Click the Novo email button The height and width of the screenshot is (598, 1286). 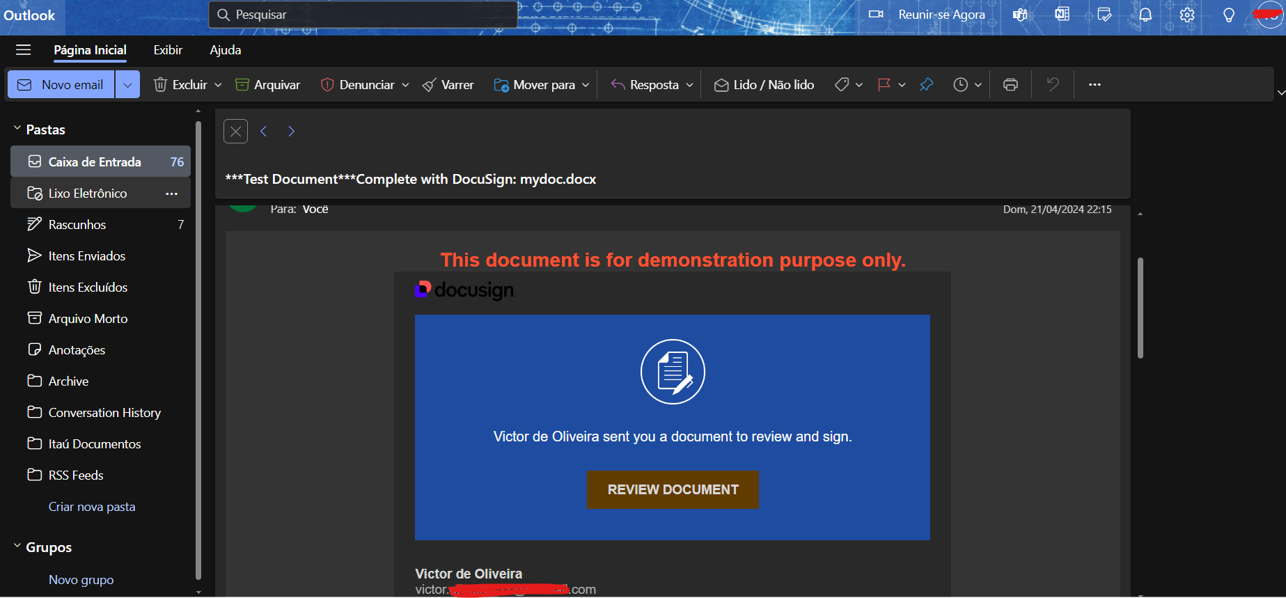pos(61,84)
